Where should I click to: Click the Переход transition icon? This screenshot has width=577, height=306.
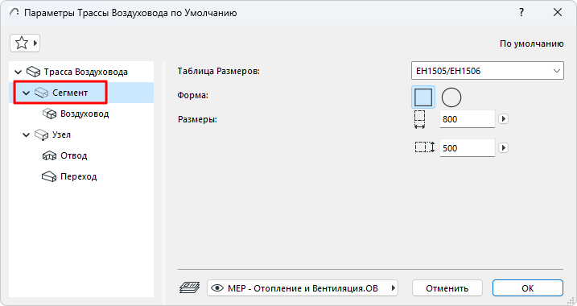point(49,176)
